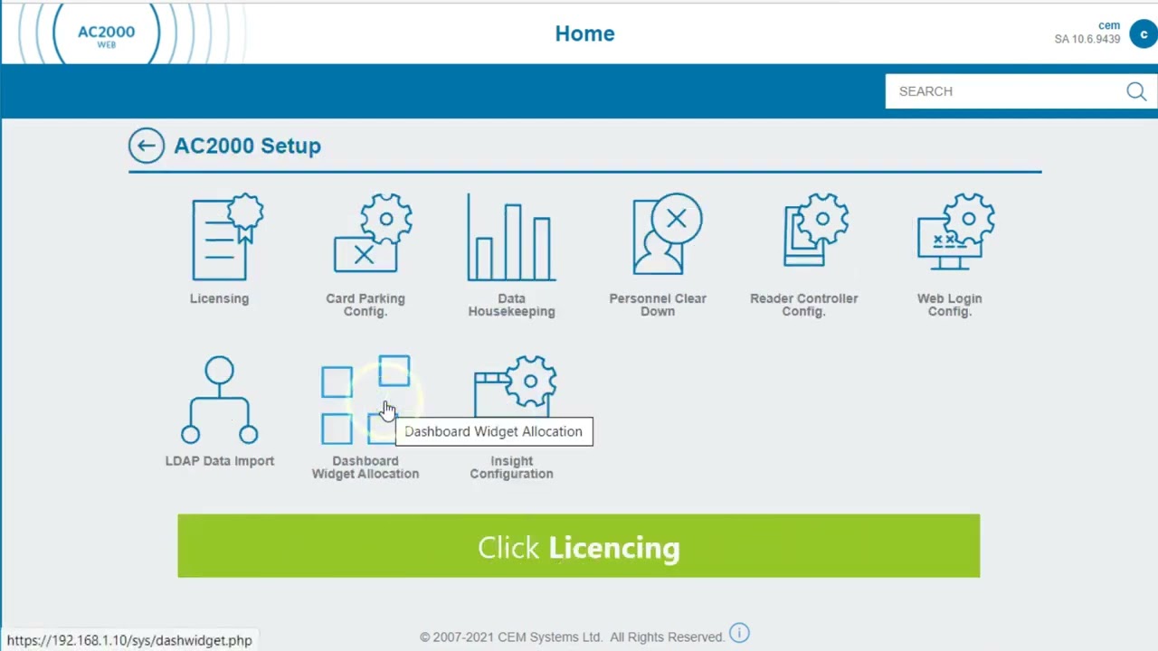Click the Reader Controller Config. label
Screen dimensions: 1158x651
803,305
